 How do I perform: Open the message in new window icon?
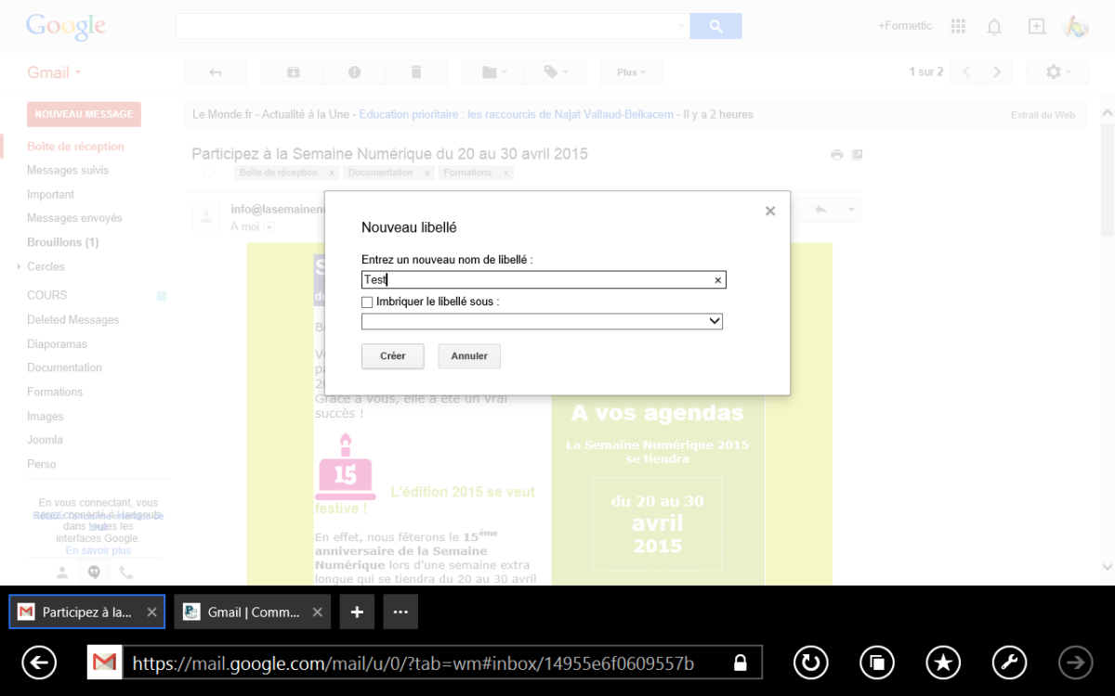(x=858, y=155)
